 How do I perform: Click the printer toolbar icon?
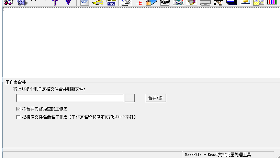(x=205, y=2)
